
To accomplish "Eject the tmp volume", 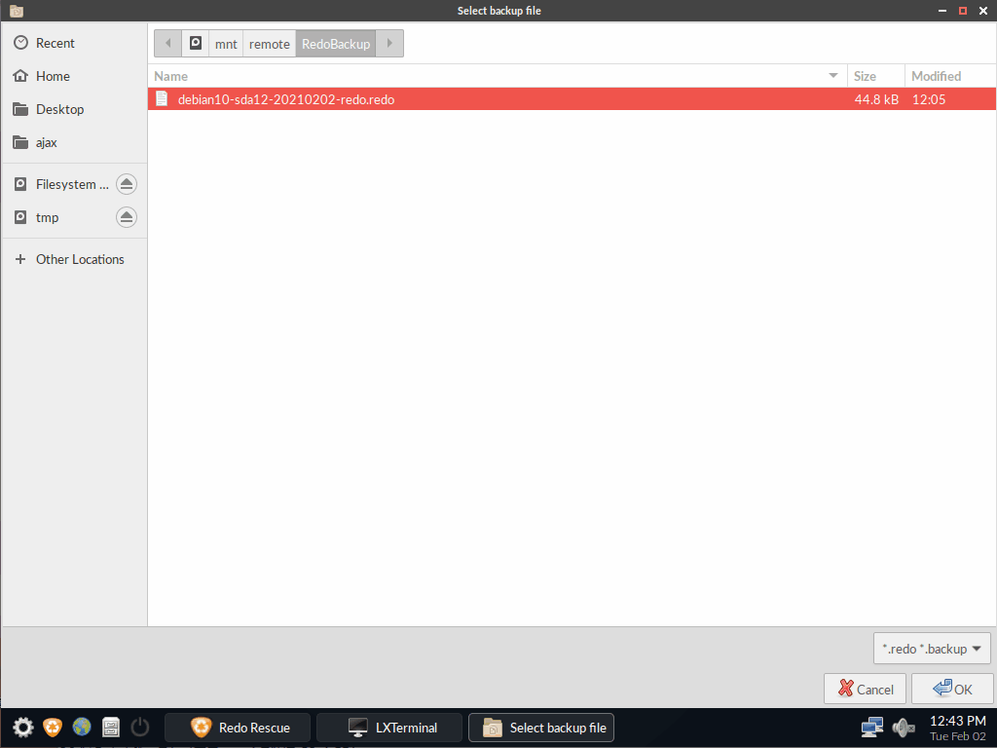I will click(x=126, y=217).
